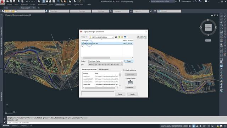
Task: Switch to Lista de historial tab
Action: pyautogui.click(x=103, y=70)
